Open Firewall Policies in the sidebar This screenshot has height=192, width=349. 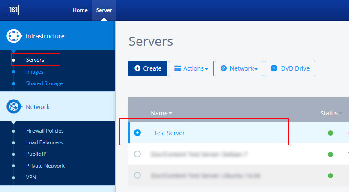tap(45, 131)
